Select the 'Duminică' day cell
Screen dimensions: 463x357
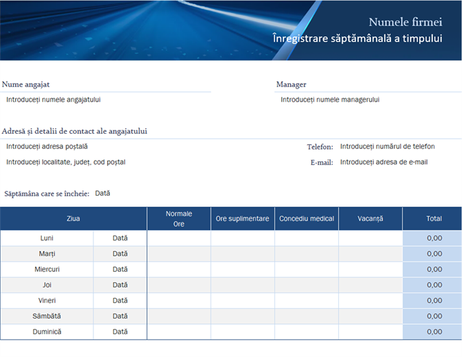pos(47,332)
